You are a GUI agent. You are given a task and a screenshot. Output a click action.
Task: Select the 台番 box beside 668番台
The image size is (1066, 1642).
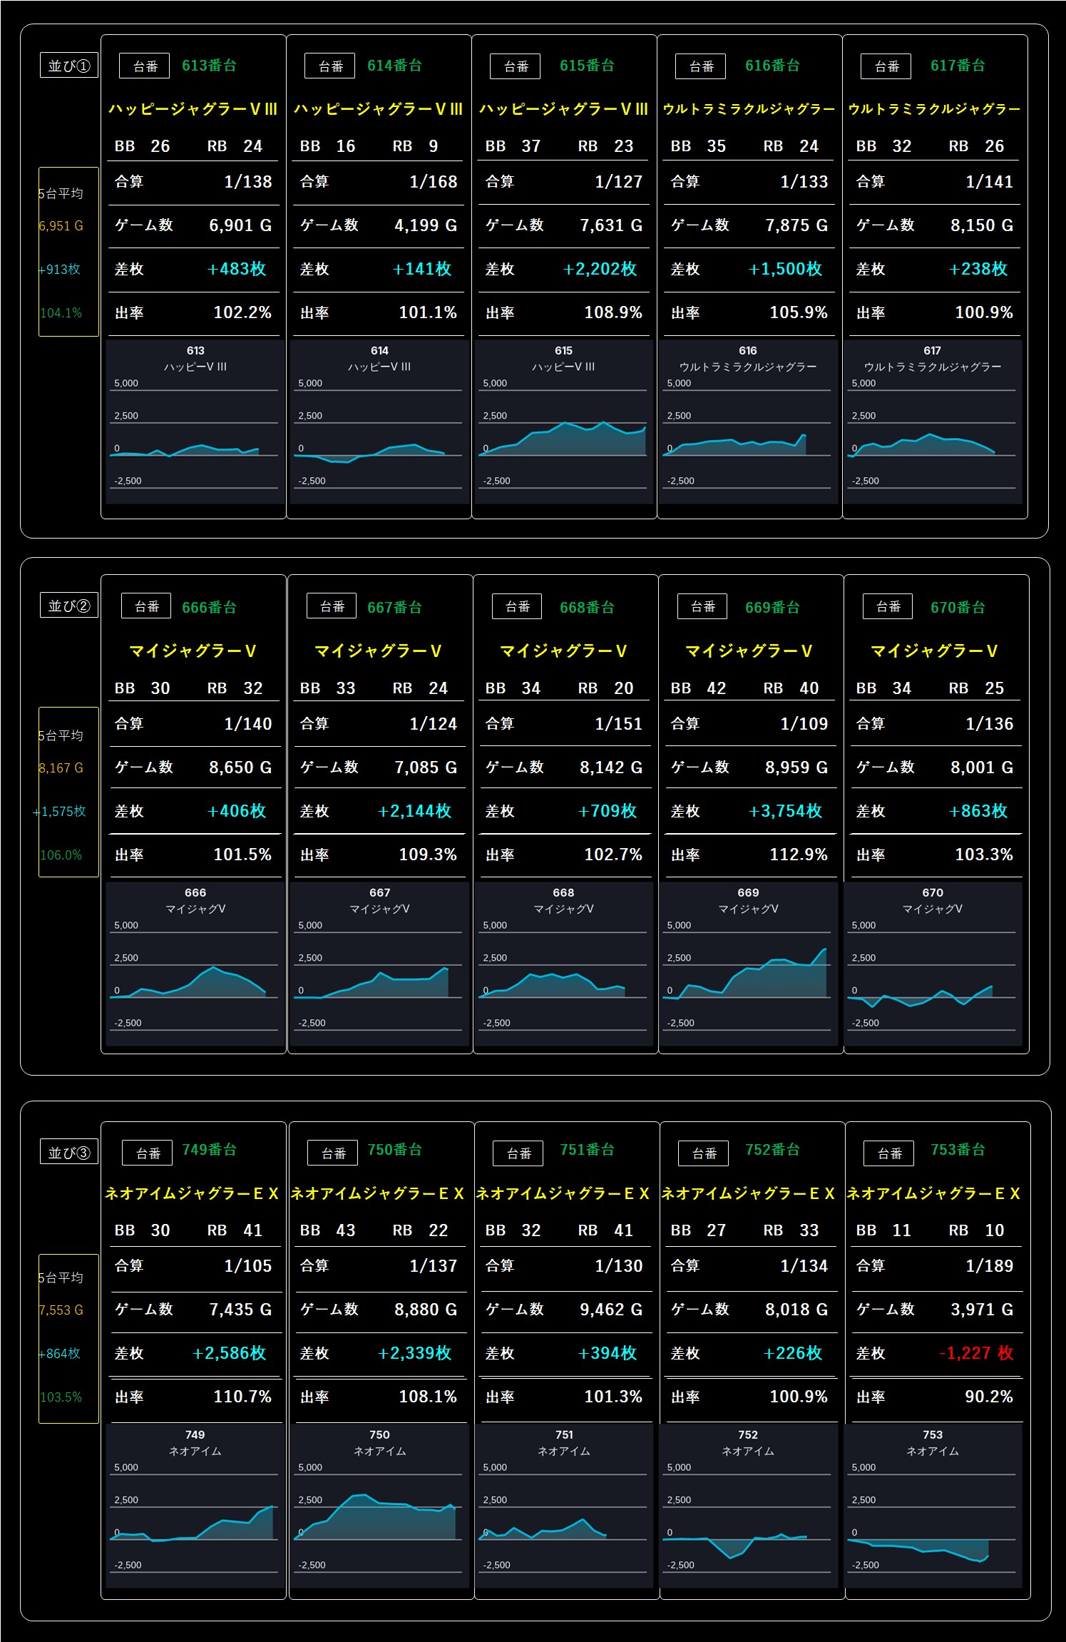click(x=517, y=606)
